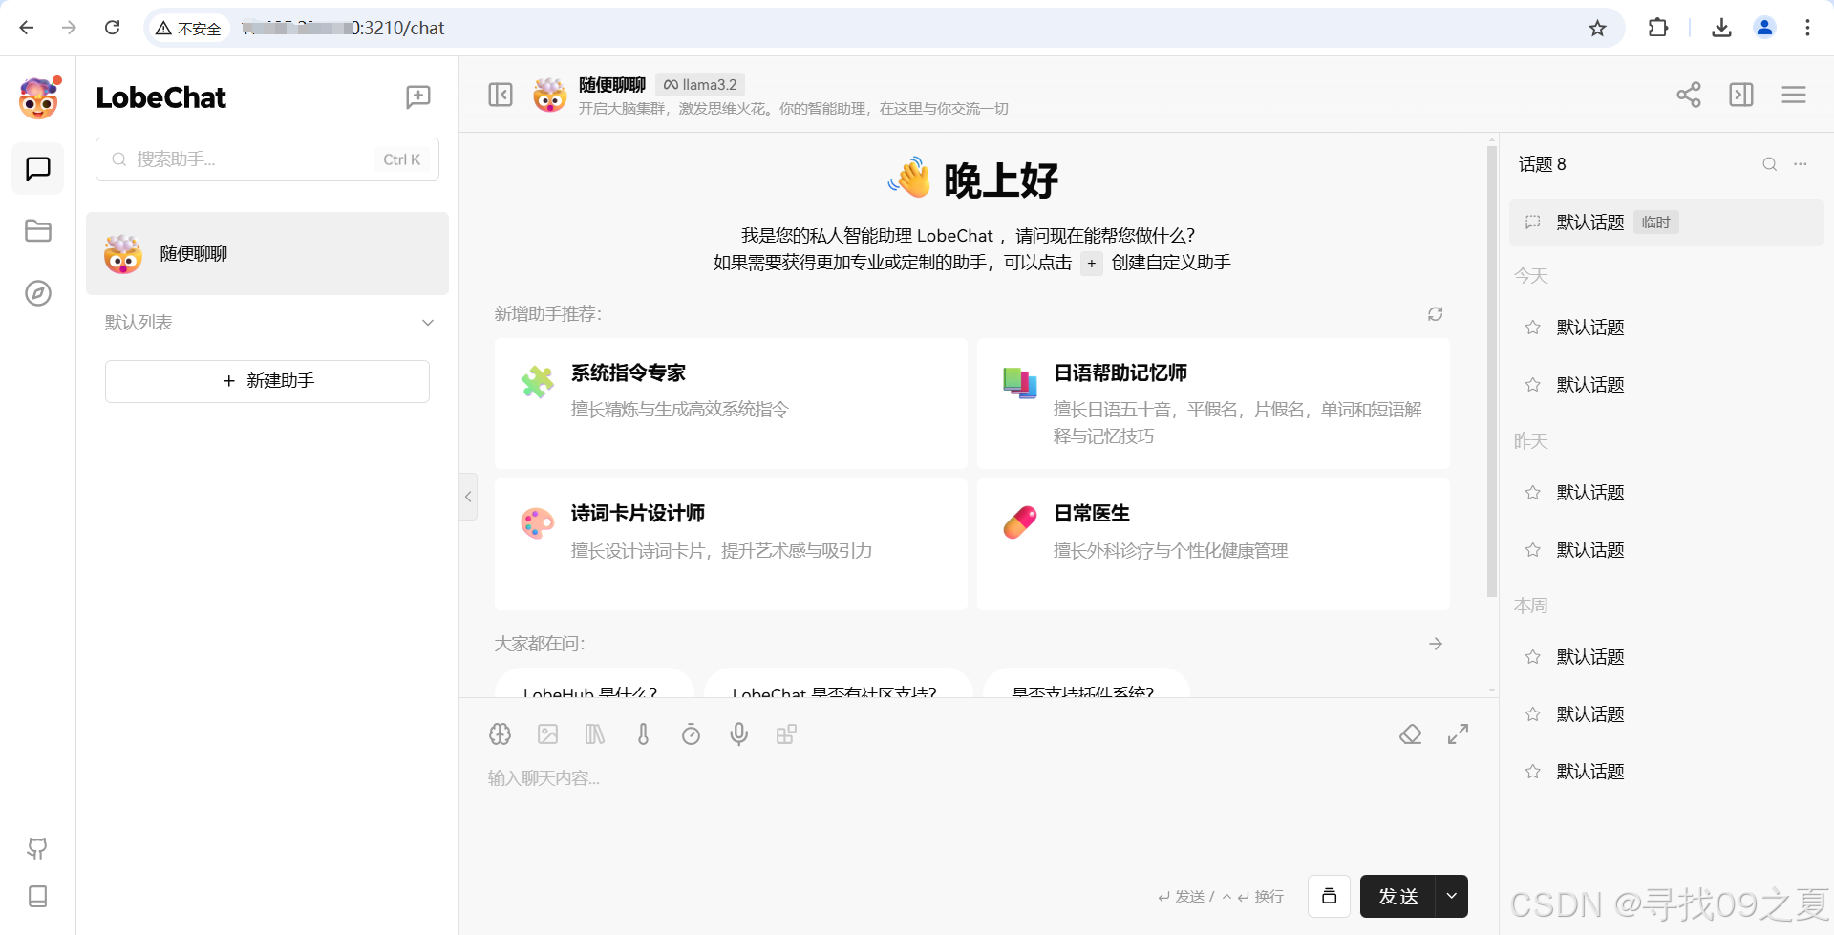The image size is (1834, 935).
Task: Toggle the topic panel visibility icon
Action: (x=1741, y=95)
